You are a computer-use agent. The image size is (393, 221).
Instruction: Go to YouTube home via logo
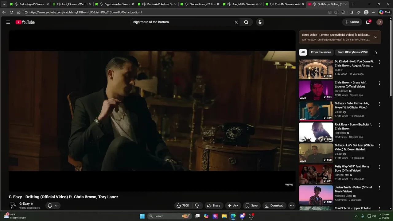25,22
